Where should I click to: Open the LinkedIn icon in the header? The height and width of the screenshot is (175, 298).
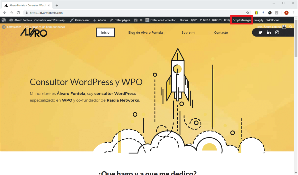pos(269,32)
